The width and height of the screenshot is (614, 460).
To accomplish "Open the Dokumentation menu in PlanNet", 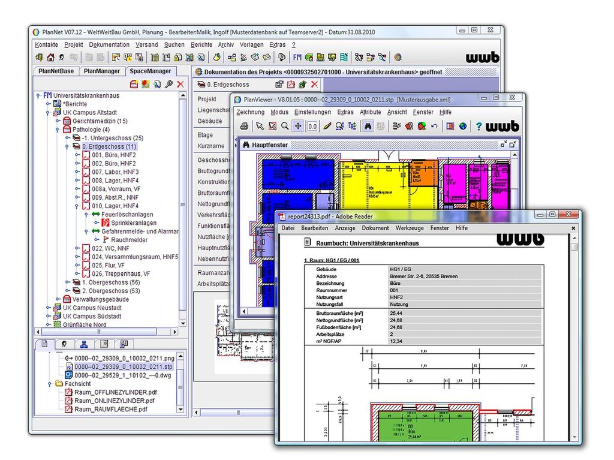I will coord(109,44).
